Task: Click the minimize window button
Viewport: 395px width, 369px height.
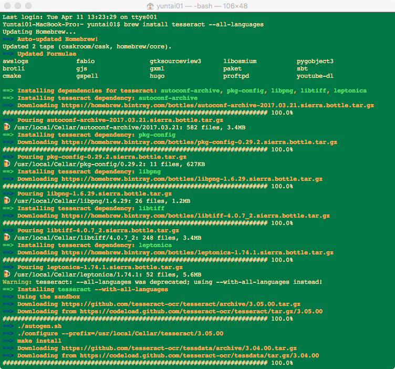Action: point(18,6)
